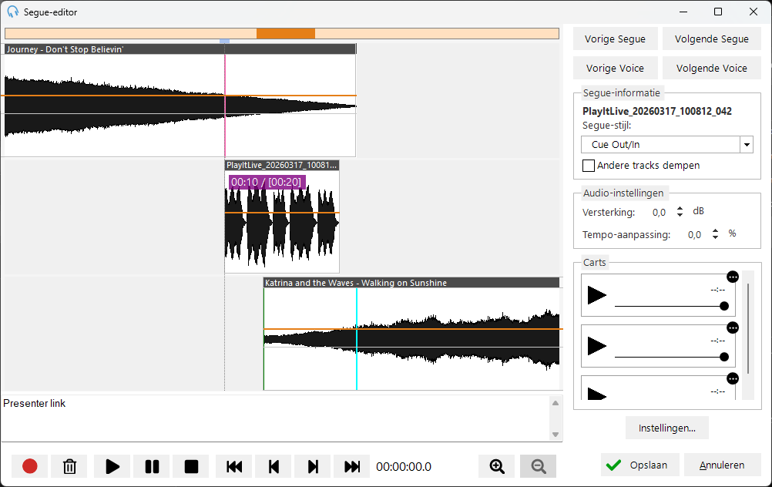Play the second cart
The width and height of the screenshot is (772, 487).
(597, 346)
